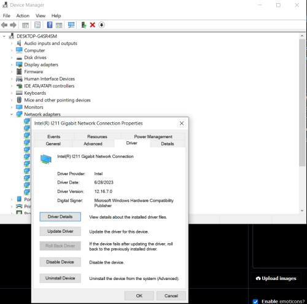Image resolution: width=307 pixels, height=304 pixels.
Task: Click the Forward arrow toolbar icon
Action: (13, 25)
